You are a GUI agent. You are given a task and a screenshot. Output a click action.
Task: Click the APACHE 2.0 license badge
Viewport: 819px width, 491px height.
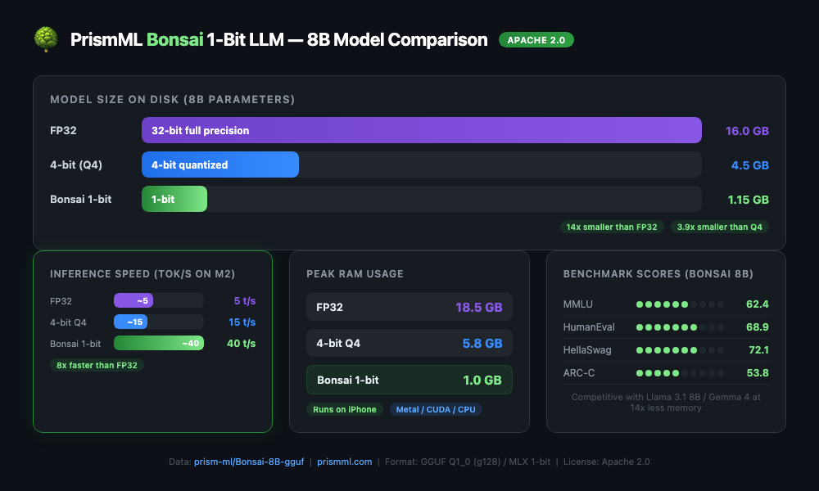point(536,40)
